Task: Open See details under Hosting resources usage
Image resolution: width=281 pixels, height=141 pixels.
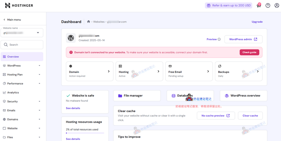Action: [x=73, y=139]
